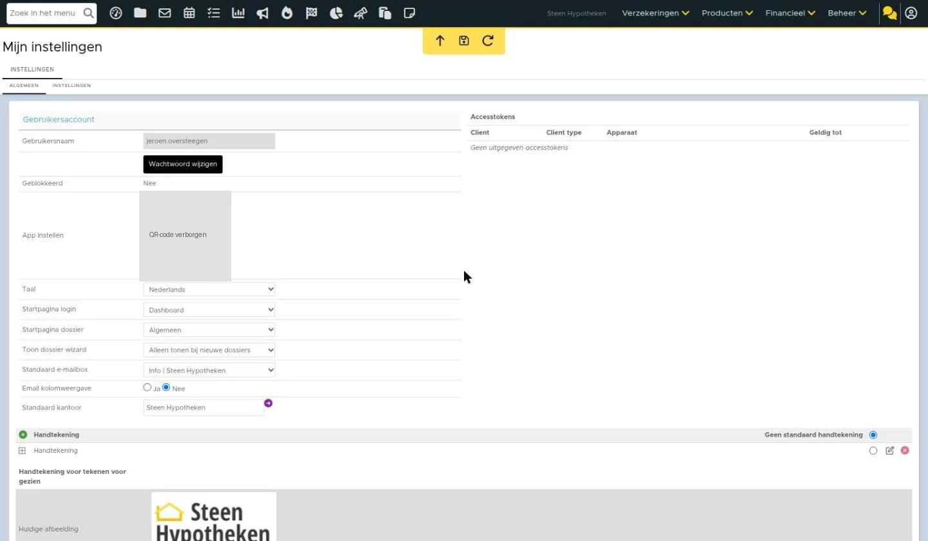Screen dimensions: 928x541
Task: Click purple arrow next to Standaard kantoor
Action: coord(268,403)
